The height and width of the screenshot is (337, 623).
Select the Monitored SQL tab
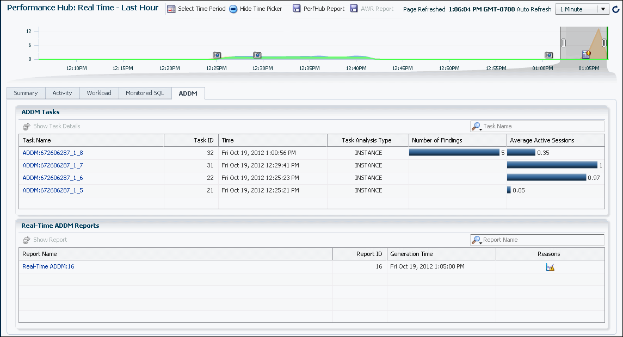[x=145, y=93]
